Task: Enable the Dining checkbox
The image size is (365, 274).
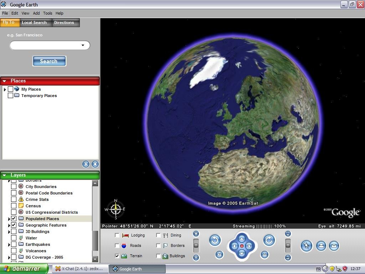Action: pos(158,235)
